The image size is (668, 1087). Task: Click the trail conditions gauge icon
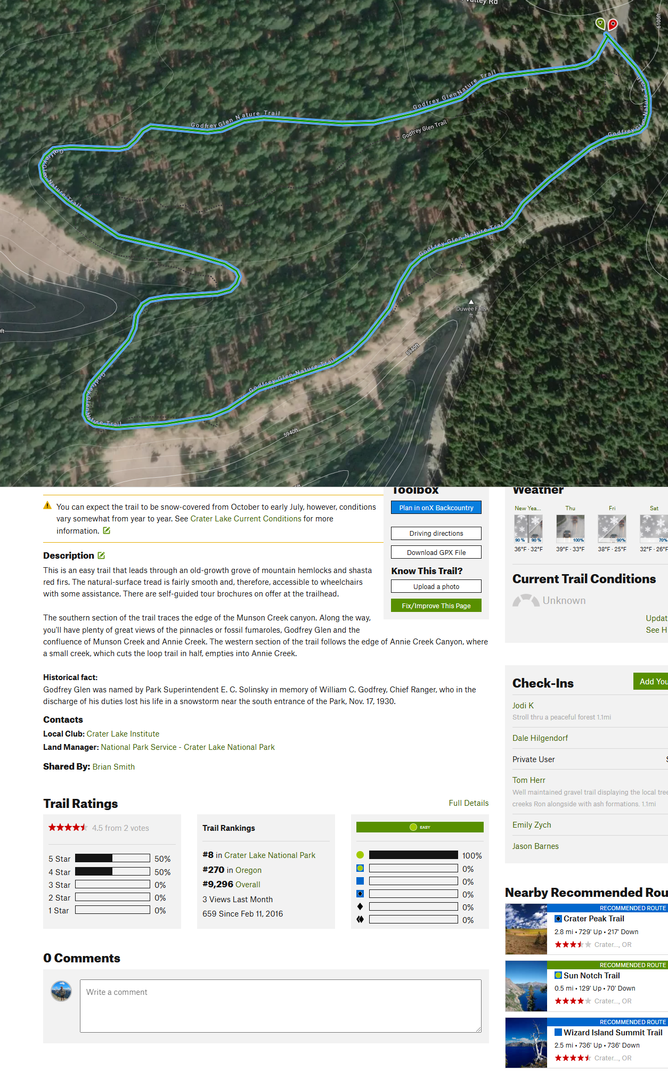pyautogui.click(x=526, y=600)
